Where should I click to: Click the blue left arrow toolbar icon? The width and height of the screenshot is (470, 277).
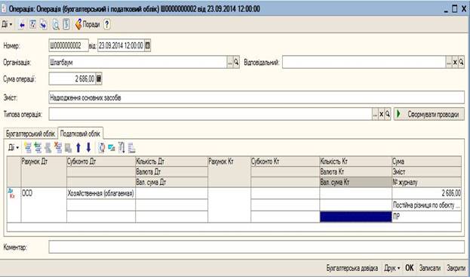point(22,25)
